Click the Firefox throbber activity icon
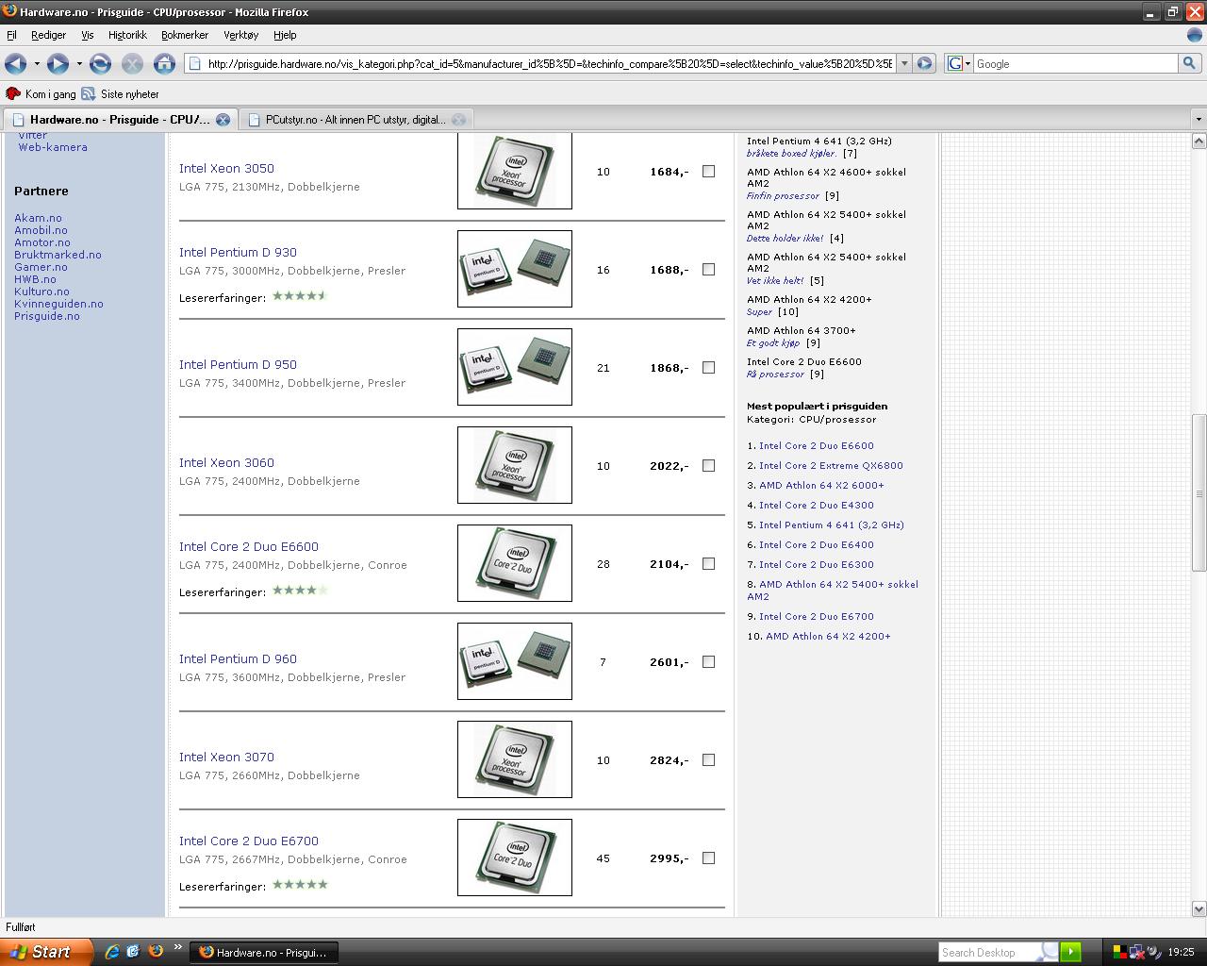 1195,35
